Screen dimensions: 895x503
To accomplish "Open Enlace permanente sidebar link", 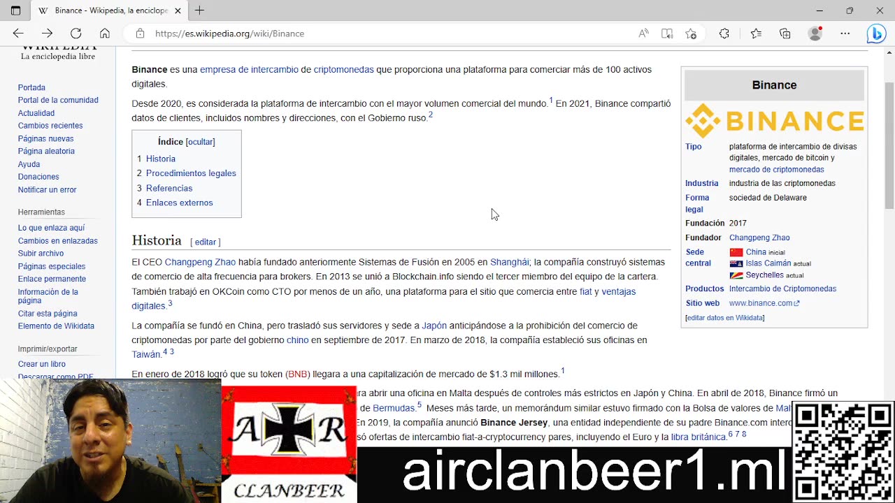I will [x=52, y=279].
